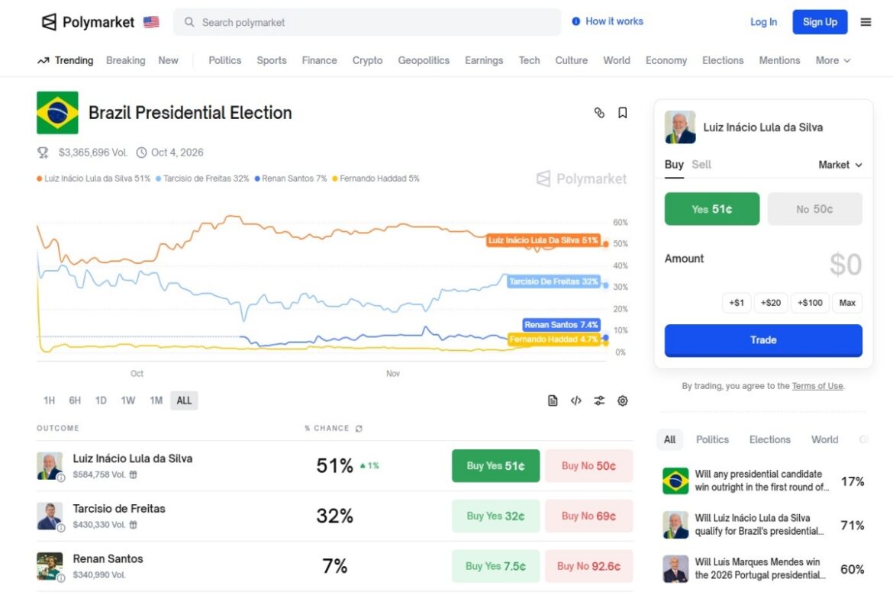Select the No 50¢ outcome option
This screenshot has height=595, width=893.
(814, 209)
